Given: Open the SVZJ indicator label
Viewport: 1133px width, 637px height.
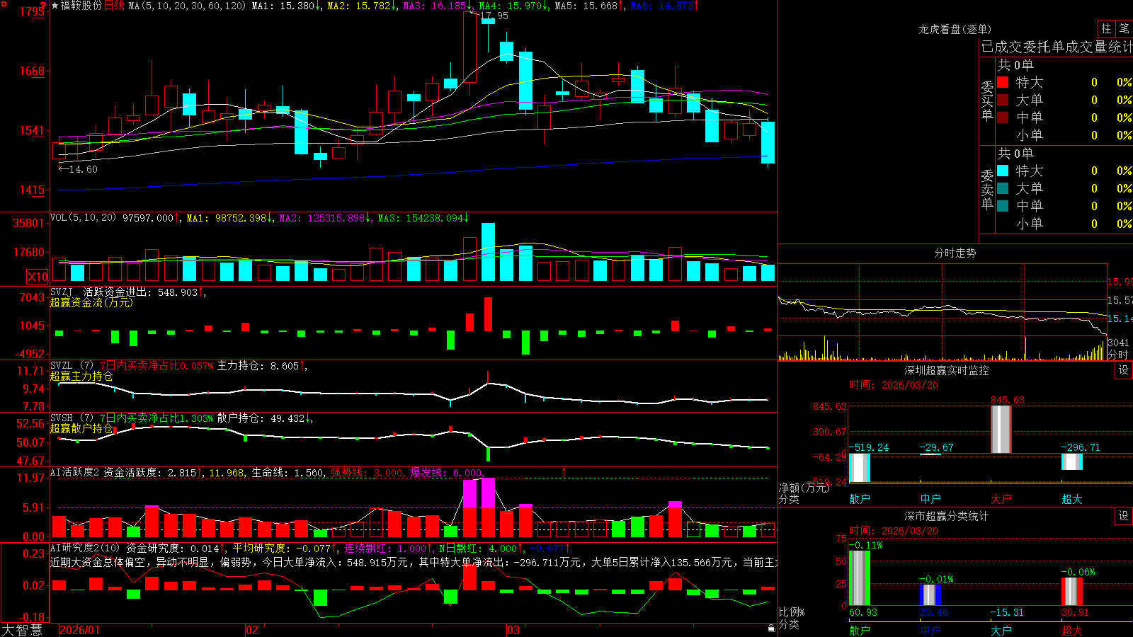Looking at the screenshot, I should click(61, 292).
